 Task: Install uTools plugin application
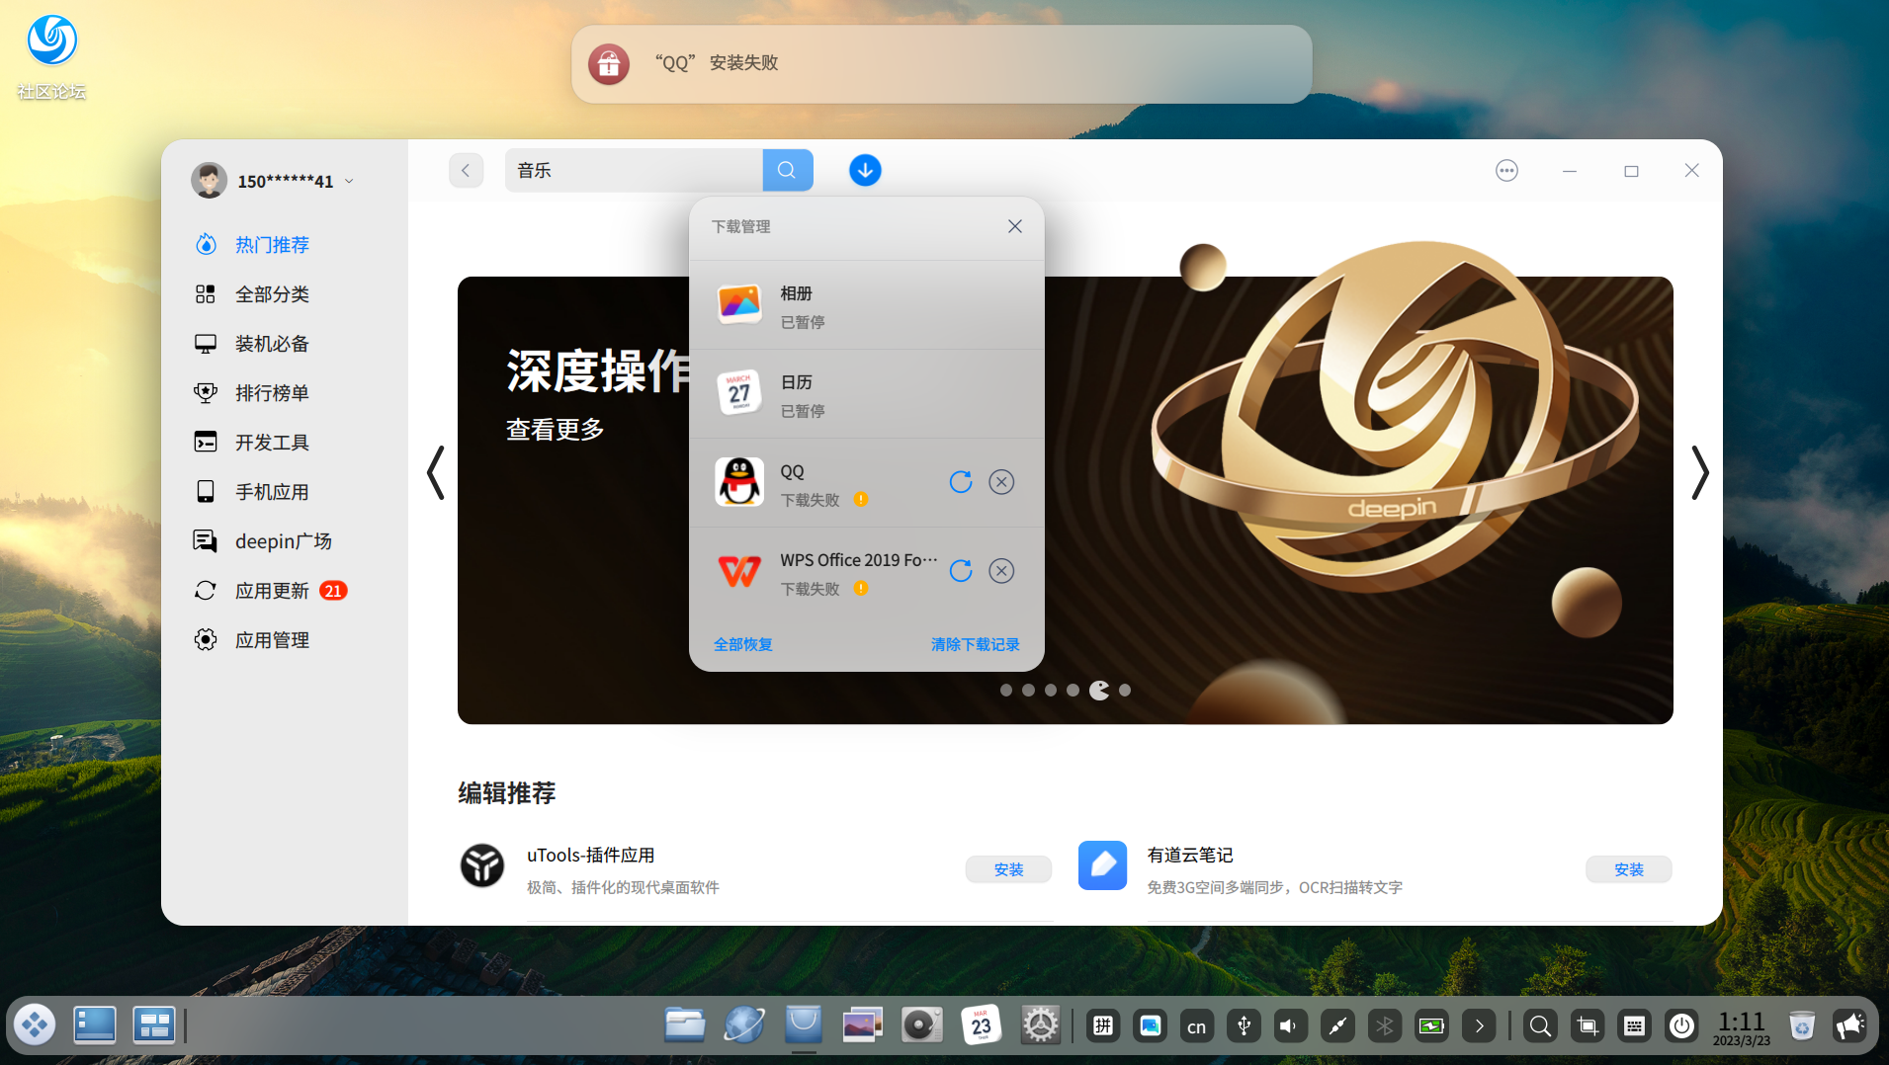[1008, 869]
